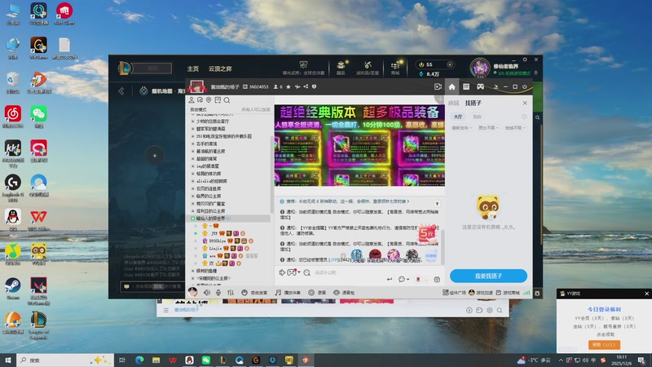
Task: Click the blue 我要找搭子 button
Action: [x=488, y=276]
